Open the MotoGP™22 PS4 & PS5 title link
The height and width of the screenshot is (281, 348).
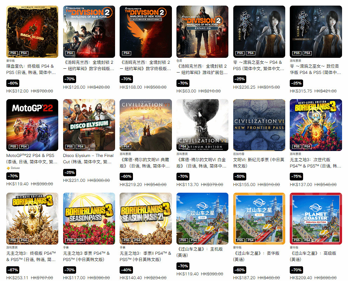(x=32, y=159)
